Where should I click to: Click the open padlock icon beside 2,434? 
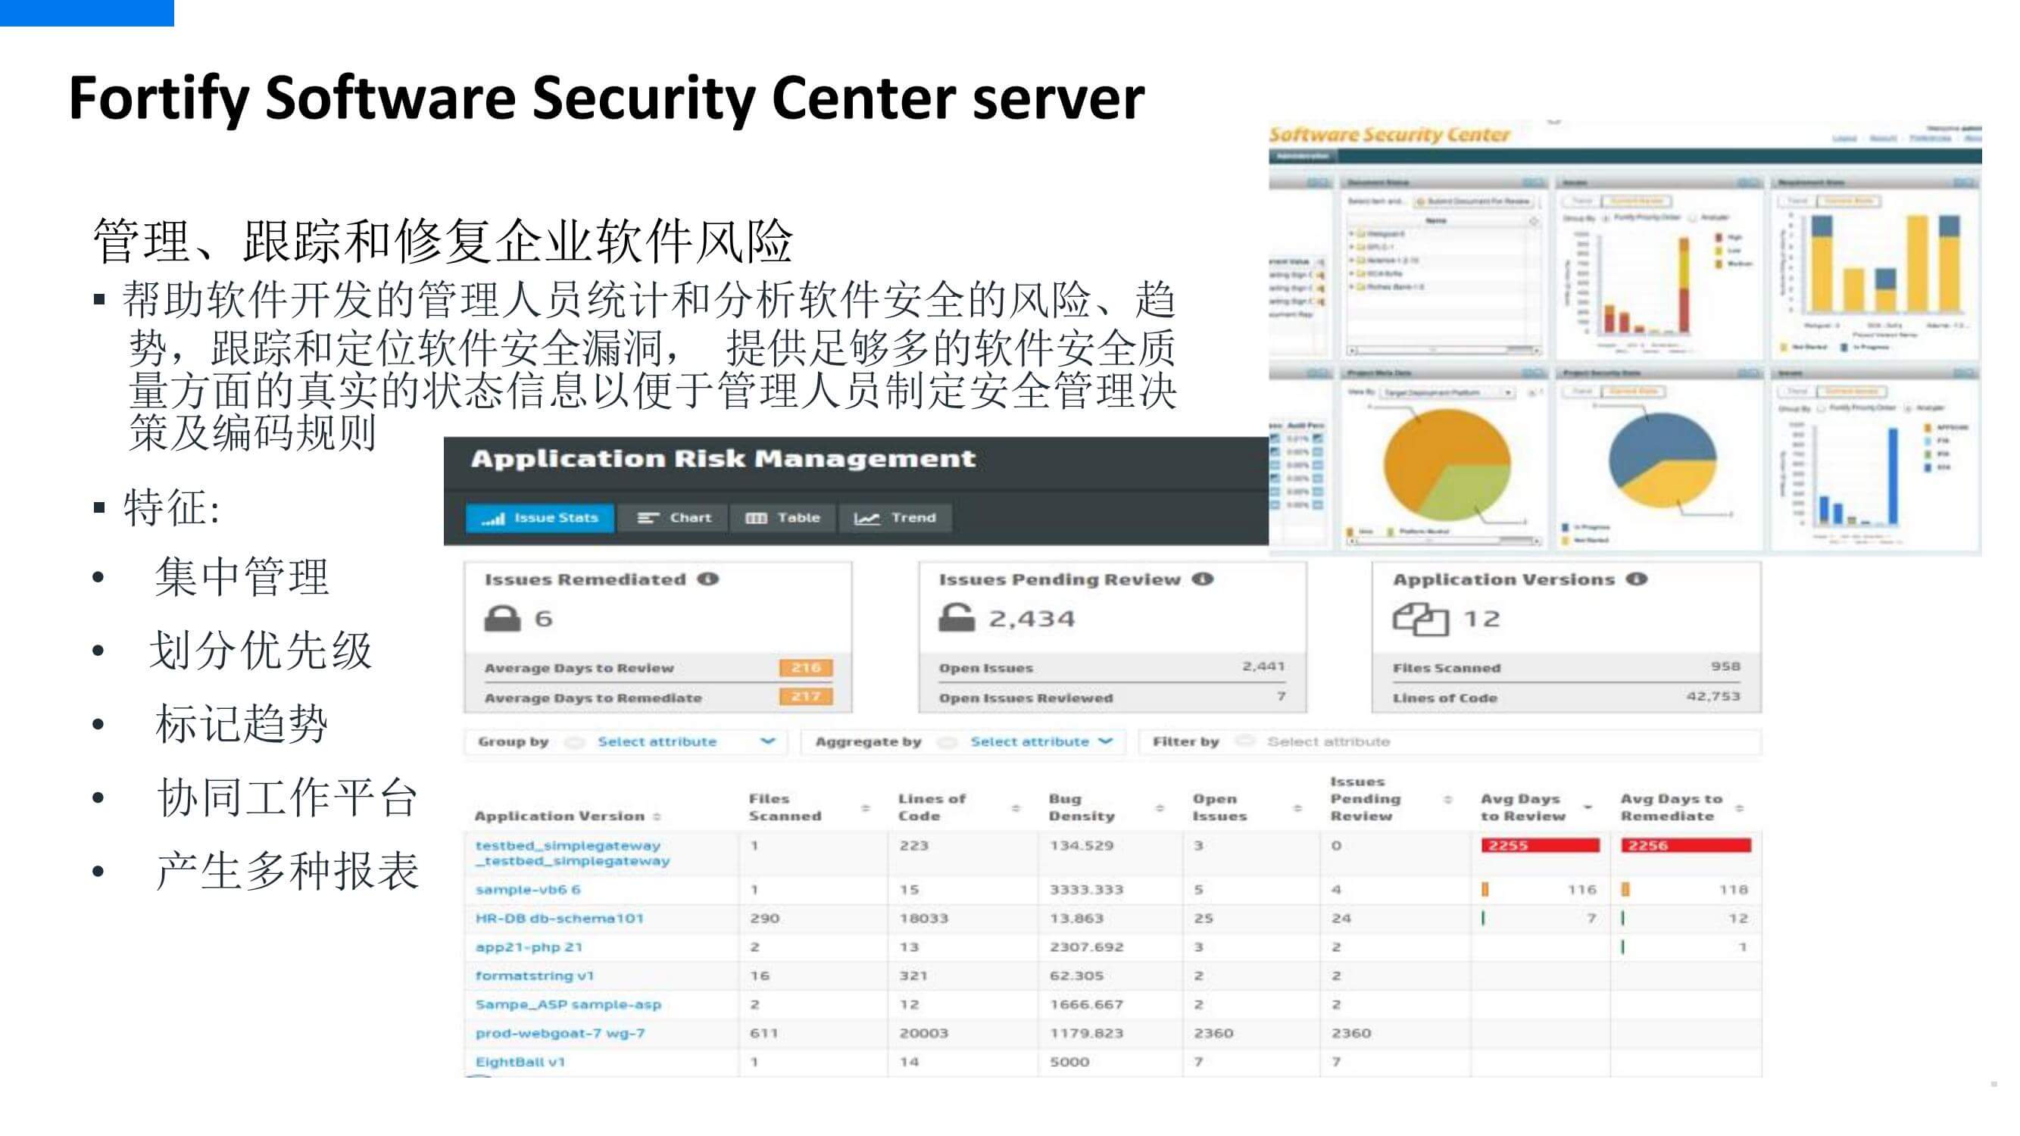(957, 618)
